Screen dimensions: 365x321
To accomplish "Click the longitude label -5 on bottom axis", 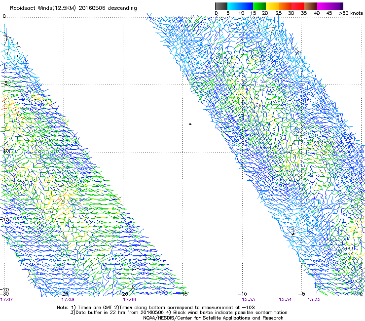I will (302, 294).
